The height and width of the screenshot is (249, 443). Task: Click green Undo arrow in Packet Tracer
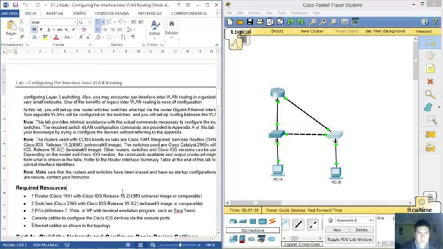click(x=290, y=22)
